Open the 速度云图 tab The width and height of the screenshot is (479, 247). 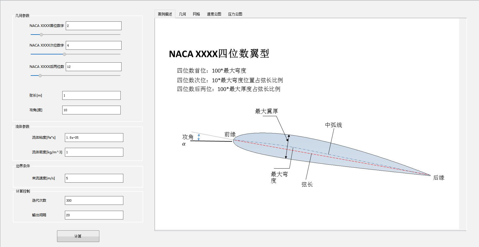(x=214, y=14)
